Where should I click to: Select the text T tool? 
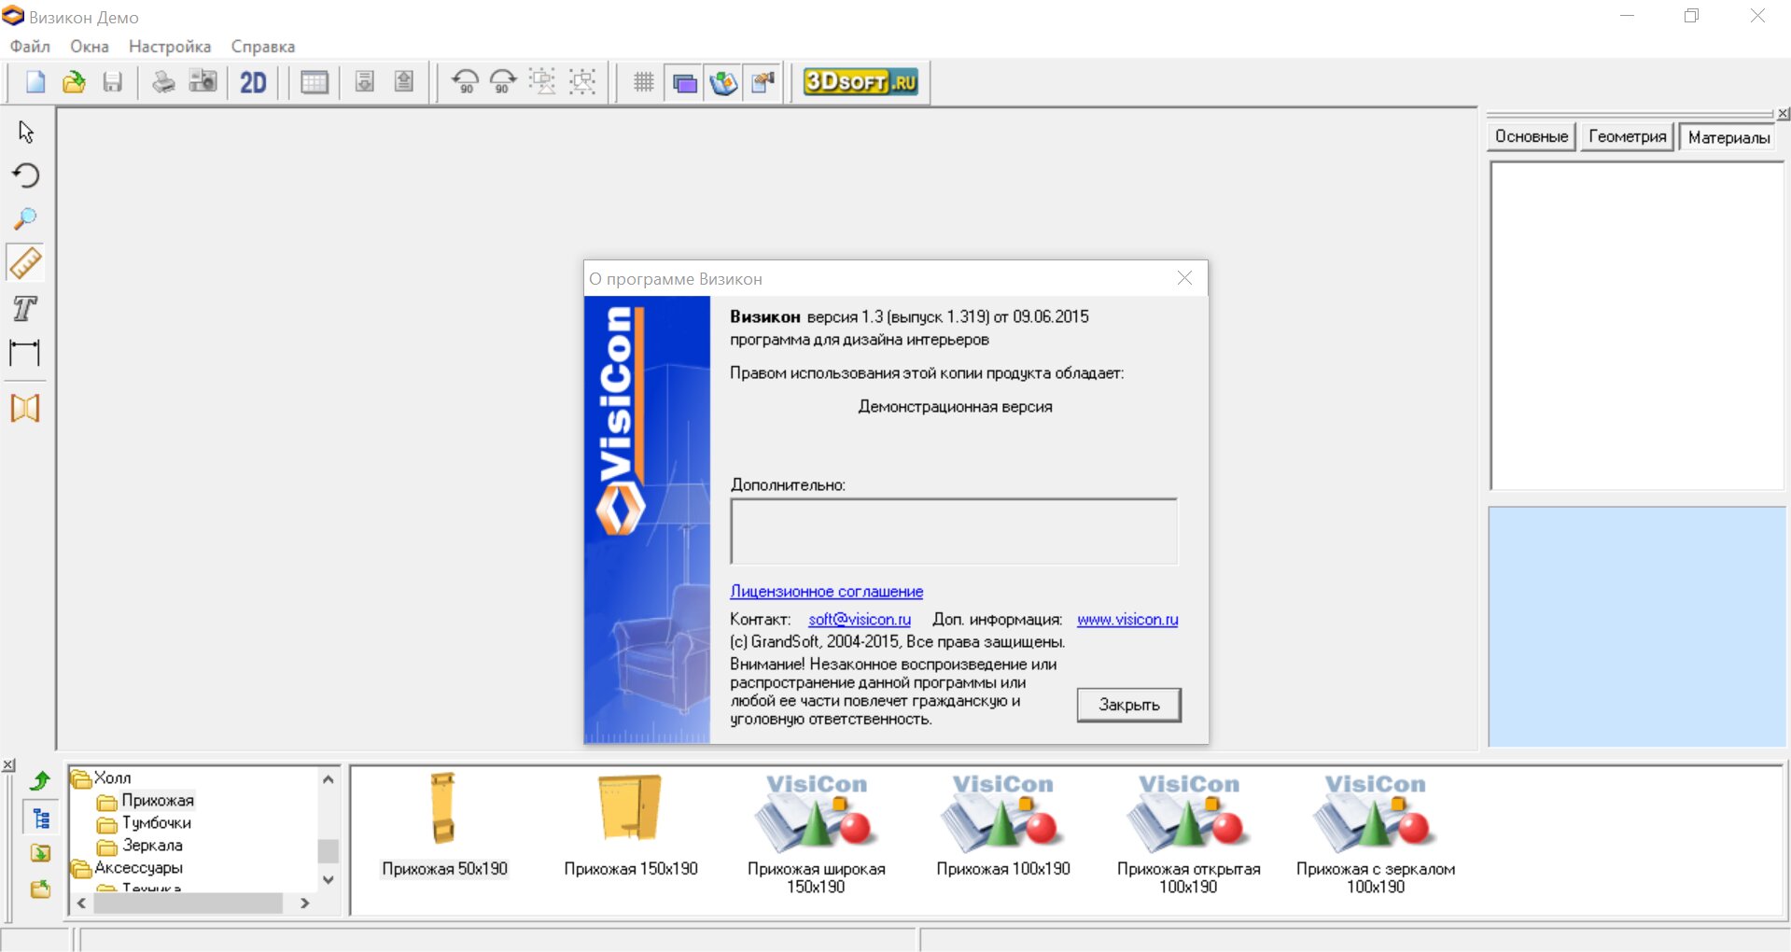tap(25, 309)
